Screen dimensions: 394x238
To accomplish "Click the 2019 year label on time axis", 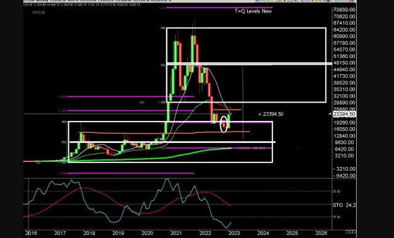I will [118, 233].
